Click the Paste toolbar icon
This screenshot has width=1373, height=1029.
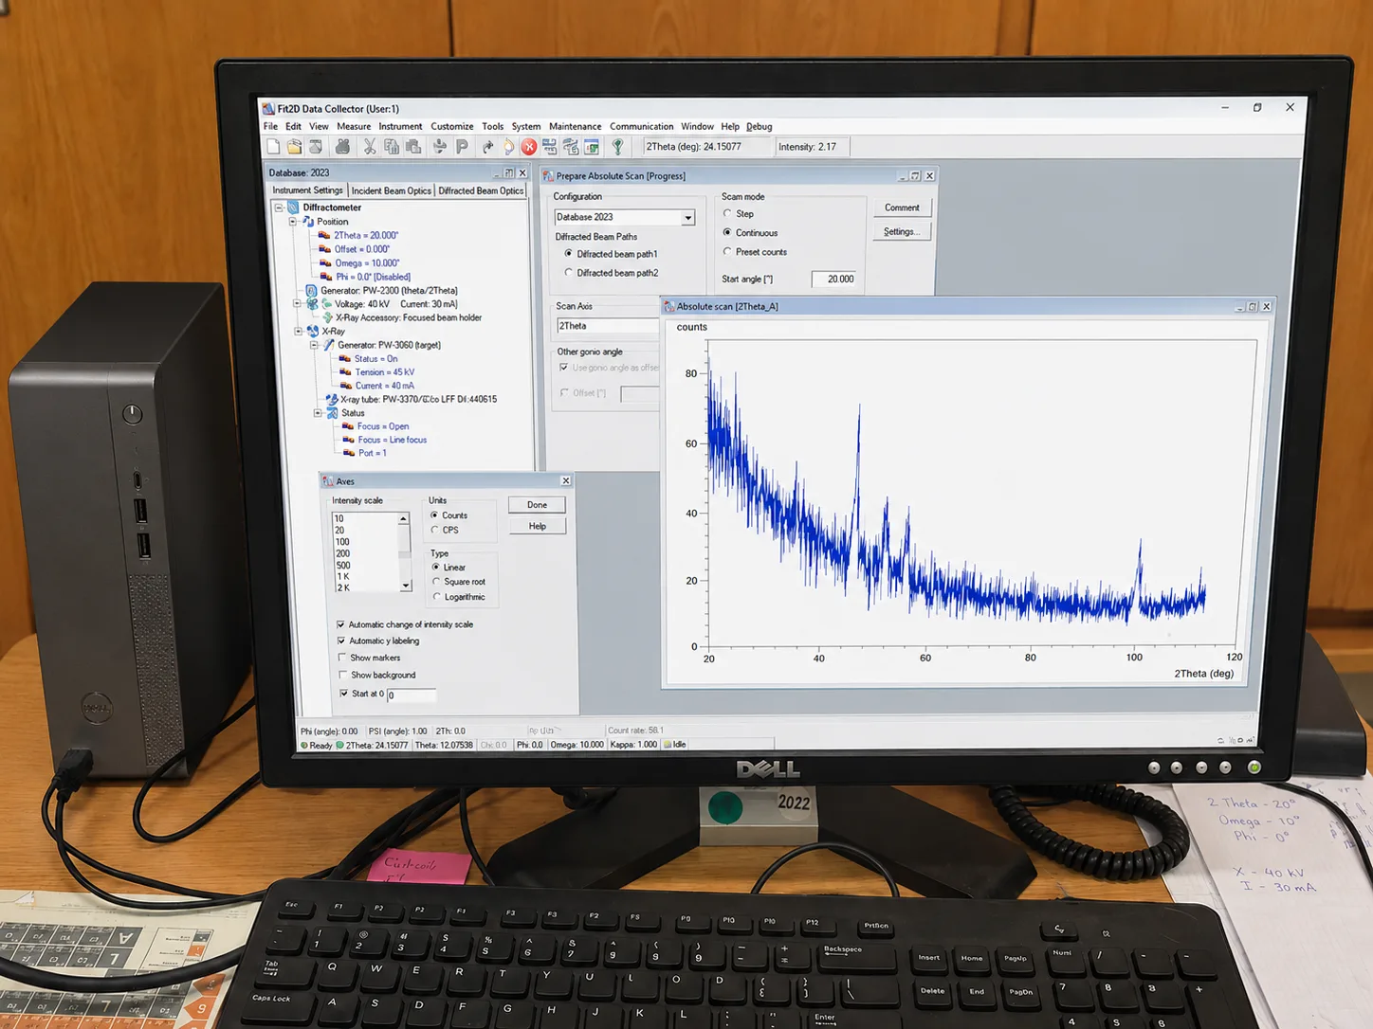413,147
